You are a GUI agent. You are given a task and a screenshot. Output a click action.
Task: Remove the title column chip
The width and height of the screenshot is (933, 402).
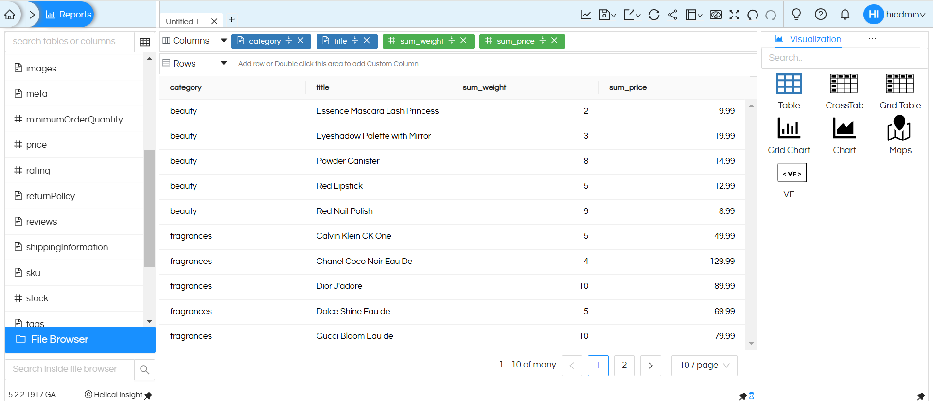coord(367,41)
